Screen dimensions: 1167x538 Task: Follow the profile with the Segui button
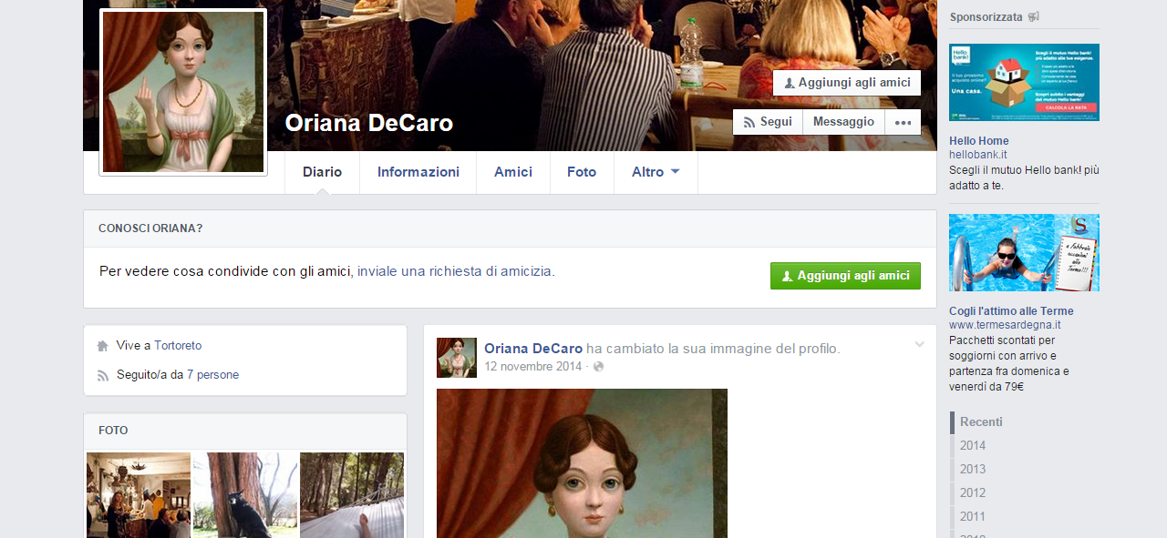(x=768, y=122)
